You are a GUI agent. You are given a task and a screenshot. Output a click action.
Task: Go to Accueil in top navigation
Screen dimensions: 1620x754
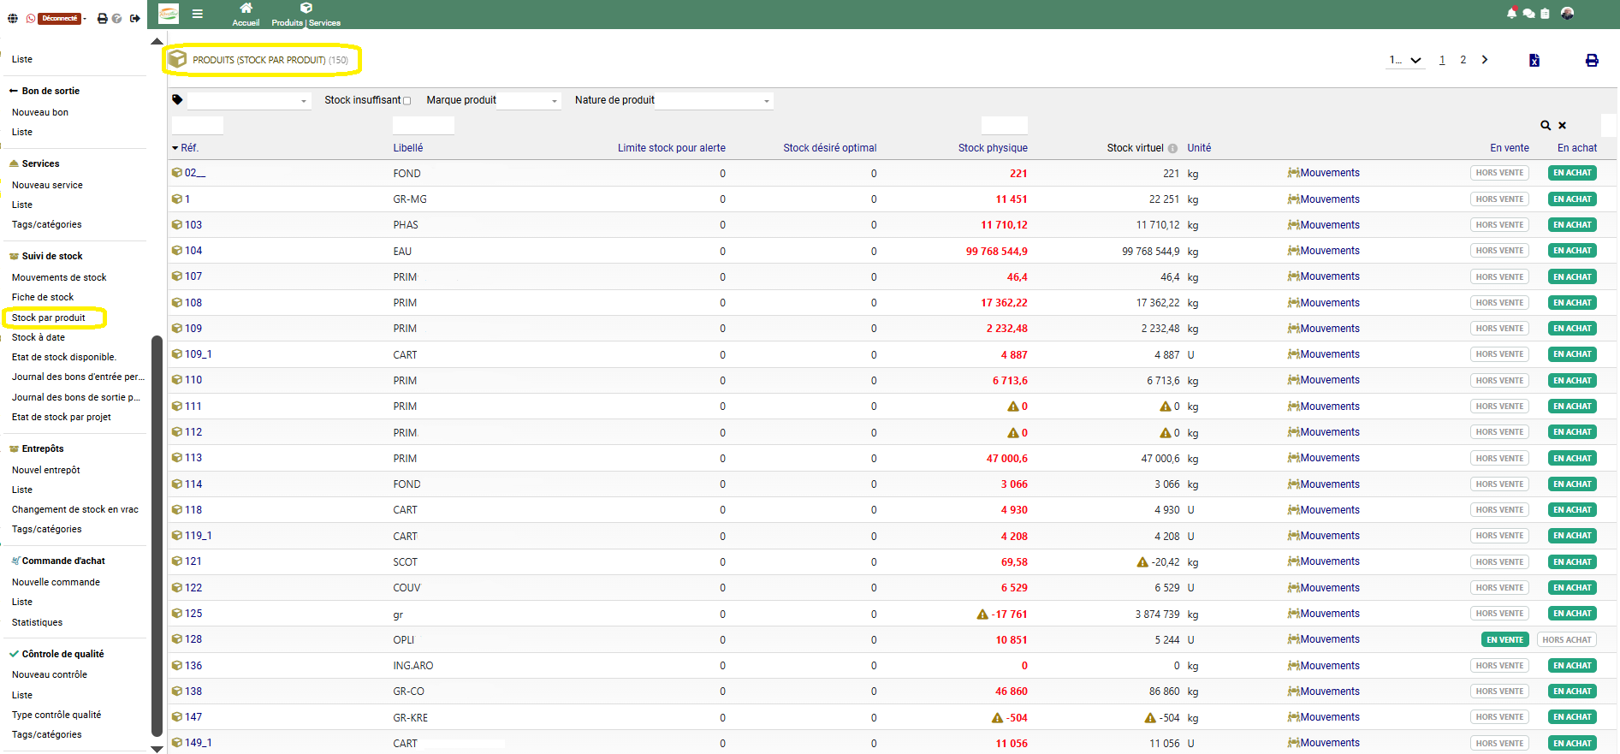click(x=246, y=15)
